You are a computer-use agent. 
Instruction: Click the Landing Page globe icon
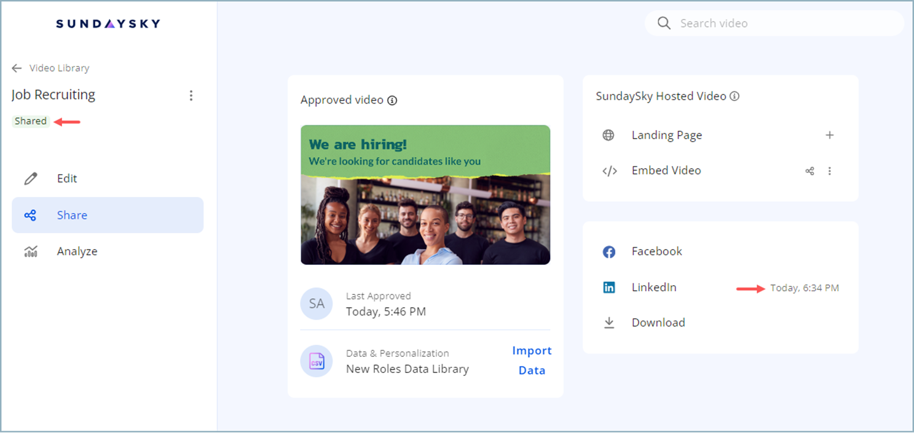click(609, 136)
